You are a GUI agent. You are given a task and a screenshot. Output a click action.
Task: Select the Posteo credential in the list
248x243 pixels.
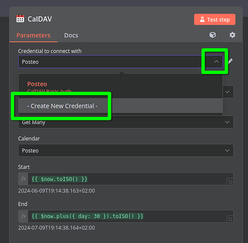pyautogui.click(x=37, y=84)
